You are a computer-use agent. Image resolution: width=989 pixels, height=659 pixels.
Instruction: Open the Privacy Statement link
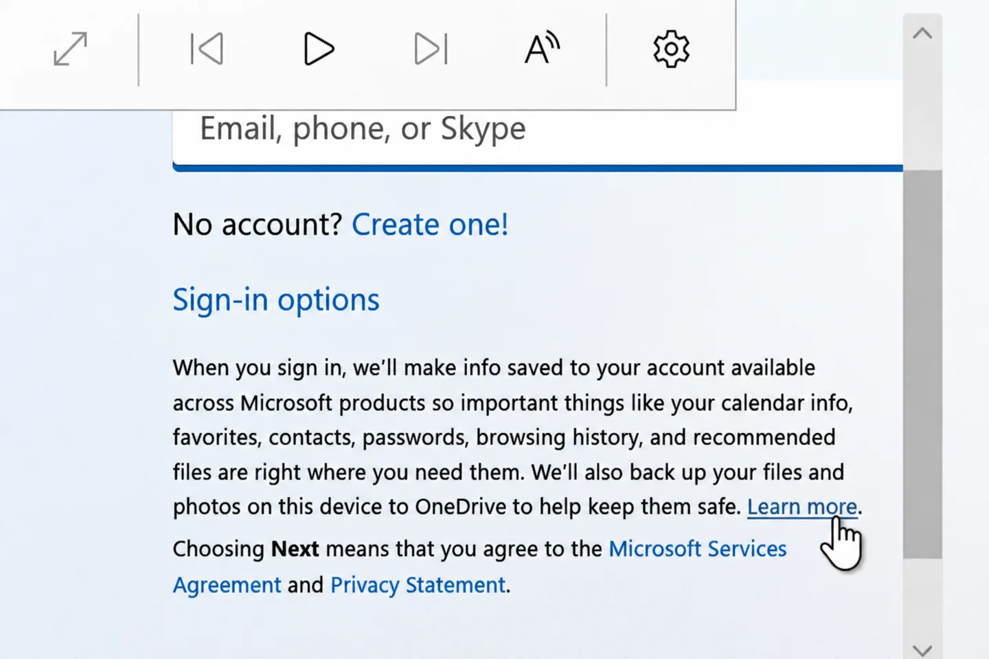[418, 585]
